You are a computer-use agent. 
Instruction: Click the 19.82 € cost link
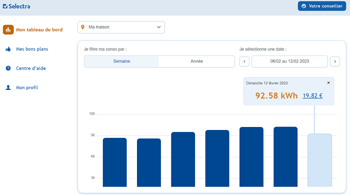(x=312, y=95)
